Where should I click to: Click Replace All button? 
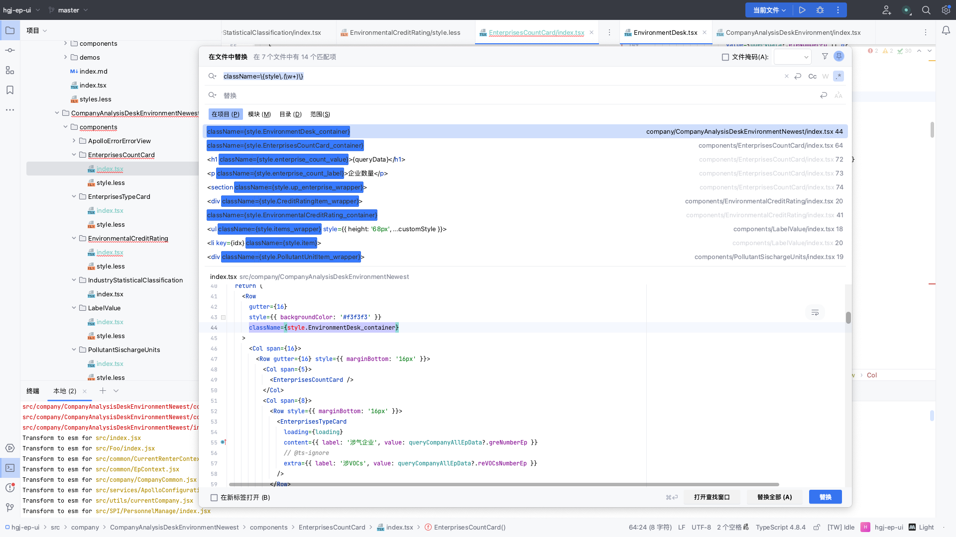[774, 497]
